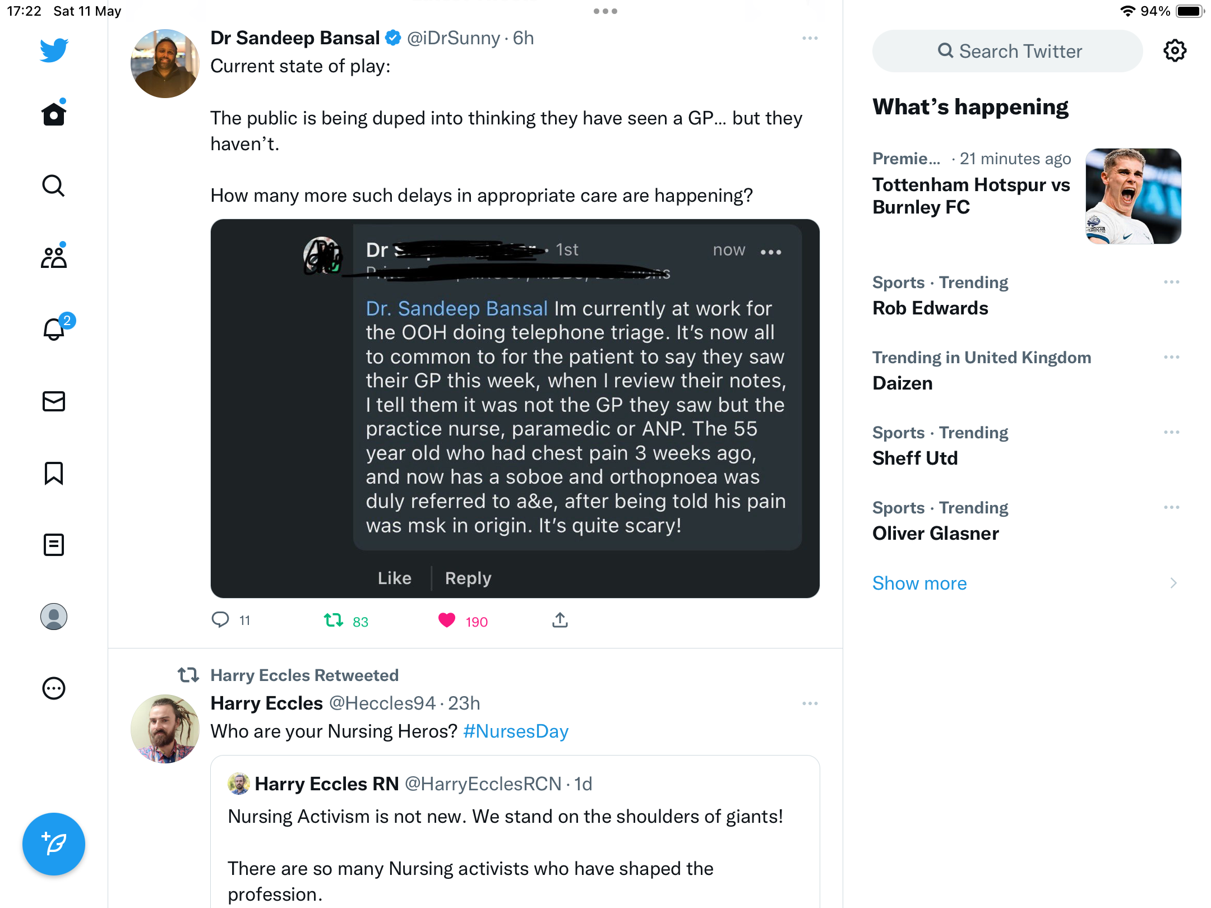Follow the #NursesDay hashtag link
This screenshot has width=1211, height=908.
516,731
